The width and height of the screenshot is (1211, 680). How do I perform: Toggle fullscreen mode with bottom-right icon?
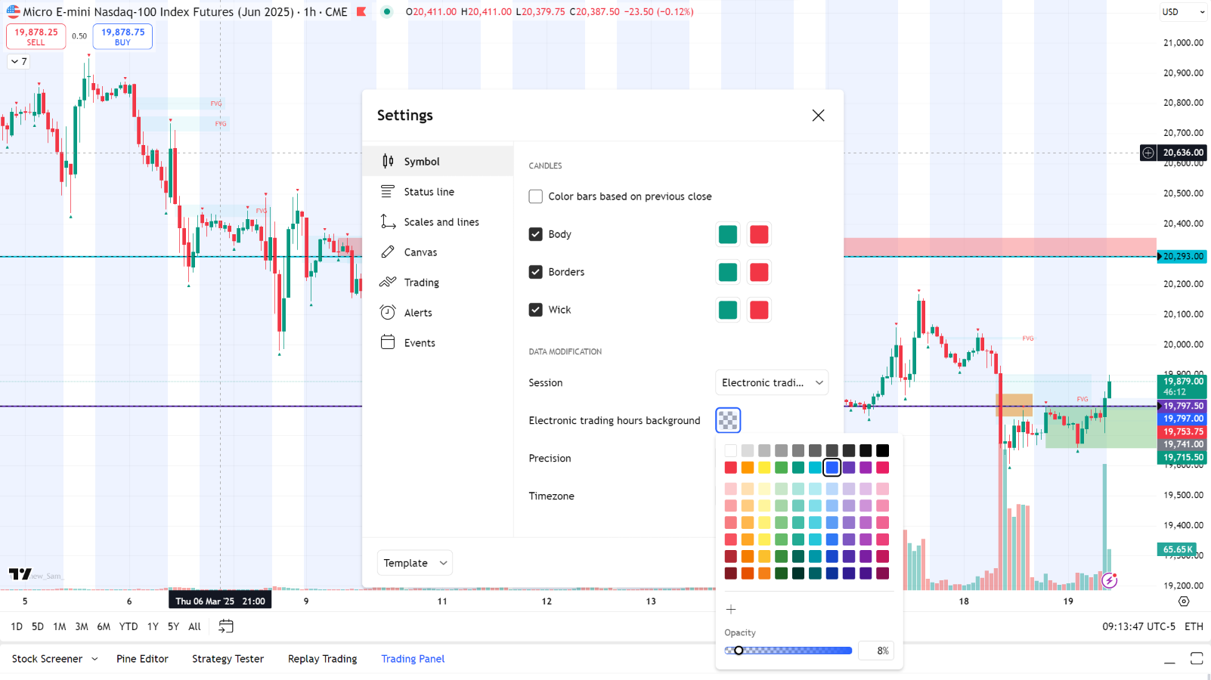[1197, 658]
